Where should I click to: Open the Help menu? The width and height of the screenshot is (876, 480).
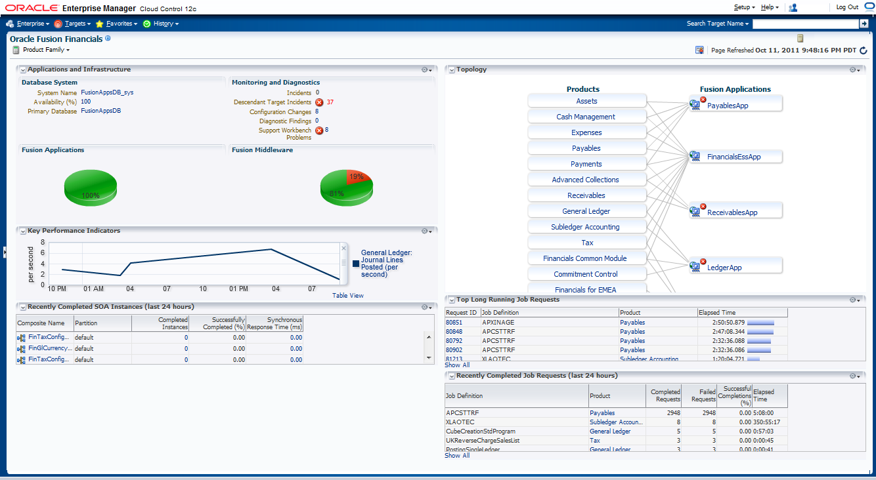(x=770, y=7)
